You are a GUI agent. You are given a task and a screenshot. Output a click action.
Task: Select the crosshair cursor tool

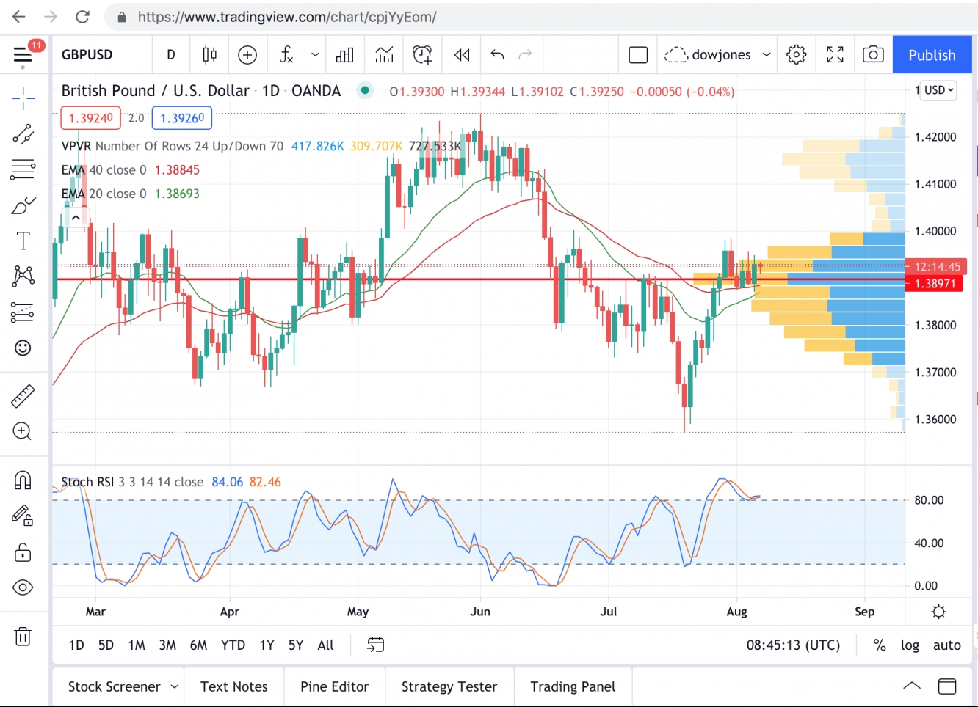coord(23,98)
